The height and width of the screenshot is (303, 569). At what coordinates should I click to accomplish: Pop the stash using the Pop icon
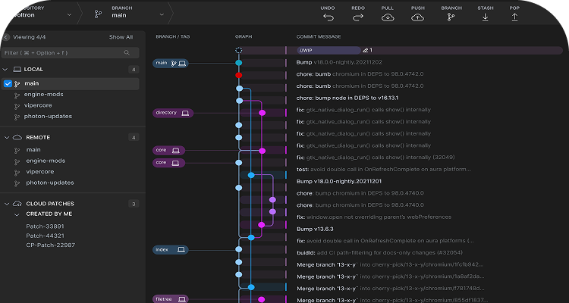(514, 17)
